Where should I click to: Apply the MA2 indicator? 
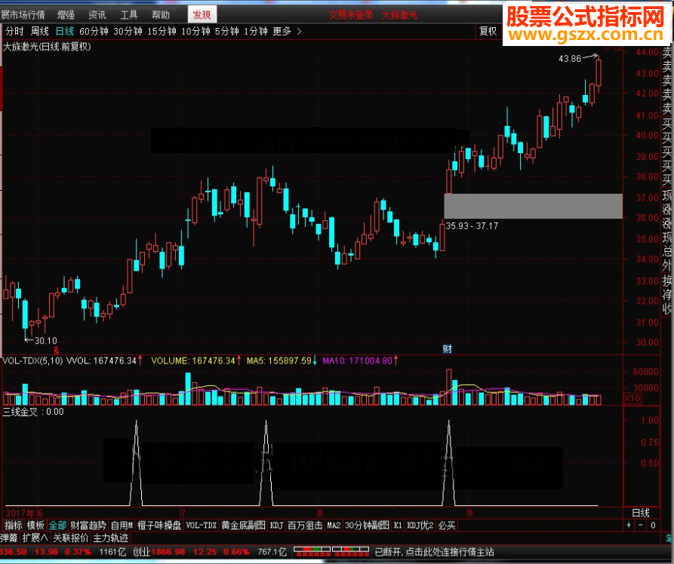[334, 526]
